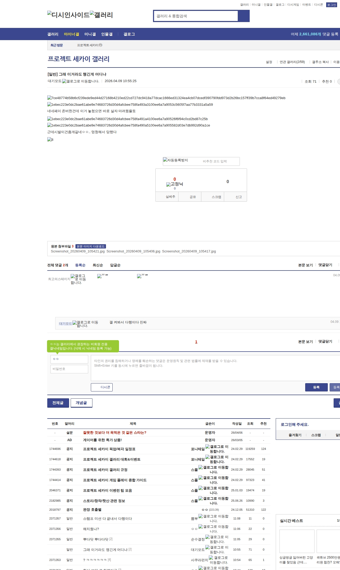Open the gallog icon beside commenter 최고의스테이지
This screenshot has height=570, width=340.
[78, 279]
